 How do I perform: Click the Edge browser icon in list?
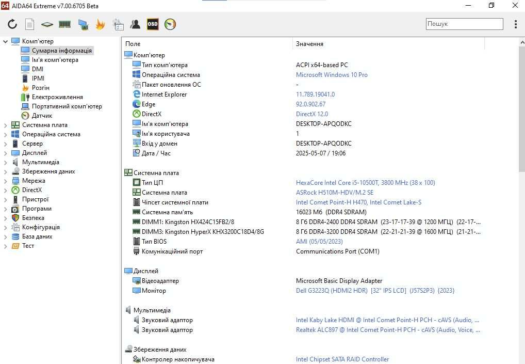[137, 104]
